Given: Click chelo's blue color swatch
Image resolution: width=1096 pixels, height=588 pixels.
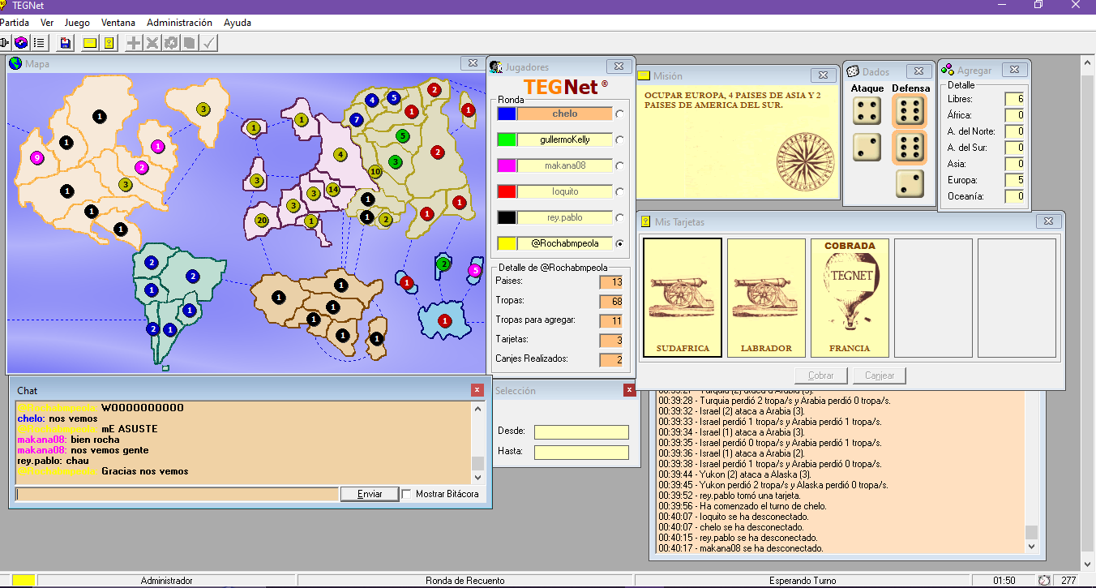Looking at the screenshot, I should click(x=506, y=114).
